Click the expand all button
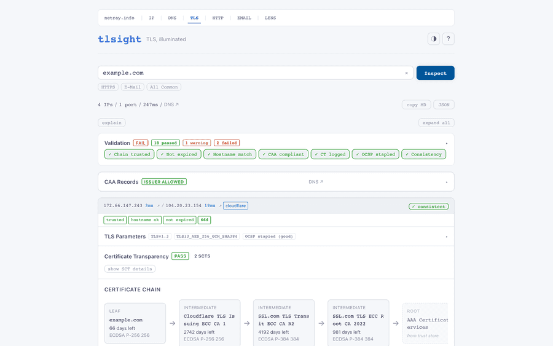Viewport: 553px width, 346px height. [436, 123]
